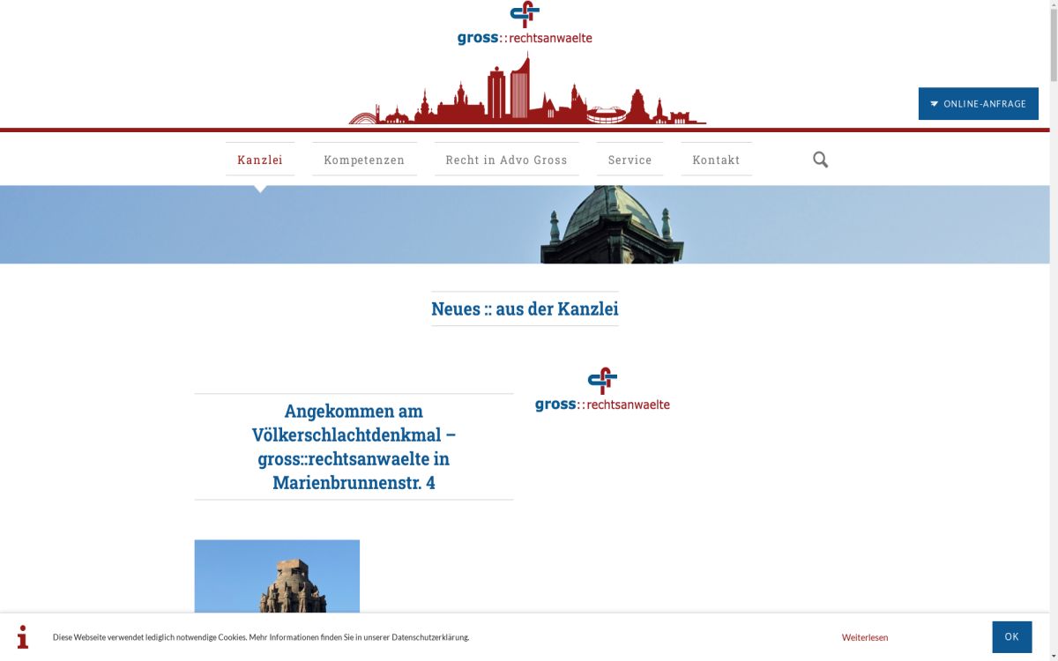Open the Service menu item
This screenshot has height=661, width=1058.
click(630, 159)
